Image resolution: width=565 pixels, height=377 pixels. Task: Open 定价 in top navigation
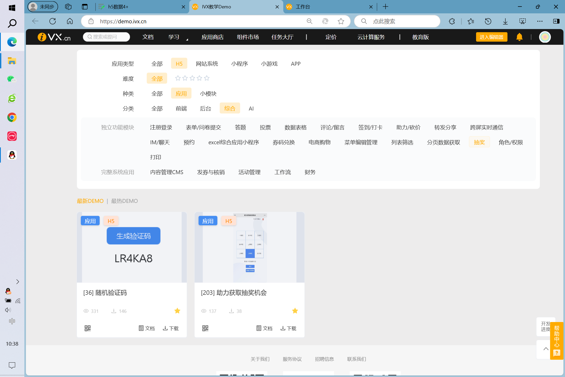331,37
